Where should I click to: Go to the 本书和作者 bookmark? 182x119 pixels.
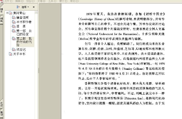(24, 22)
